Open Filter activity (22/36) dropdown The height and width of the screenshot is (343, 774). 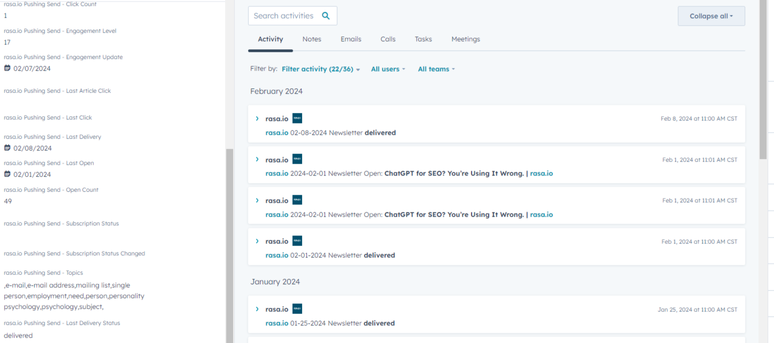(x=321, y=69)
